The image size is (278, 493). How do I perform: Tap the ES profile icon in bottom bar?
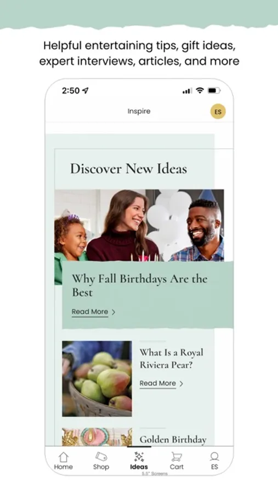(214, 456)
